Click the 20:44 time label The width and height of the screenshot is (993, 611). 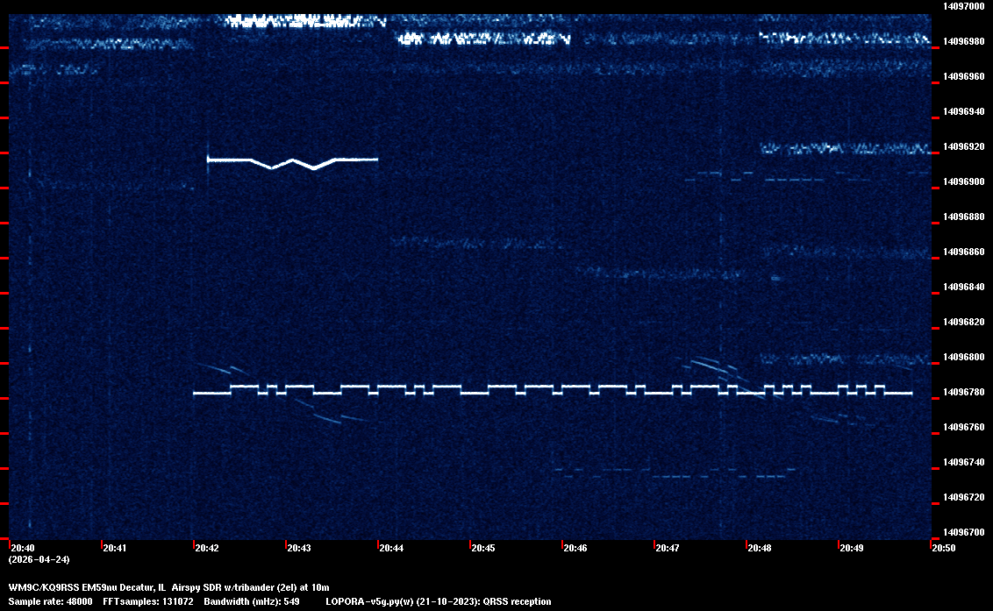391,548
